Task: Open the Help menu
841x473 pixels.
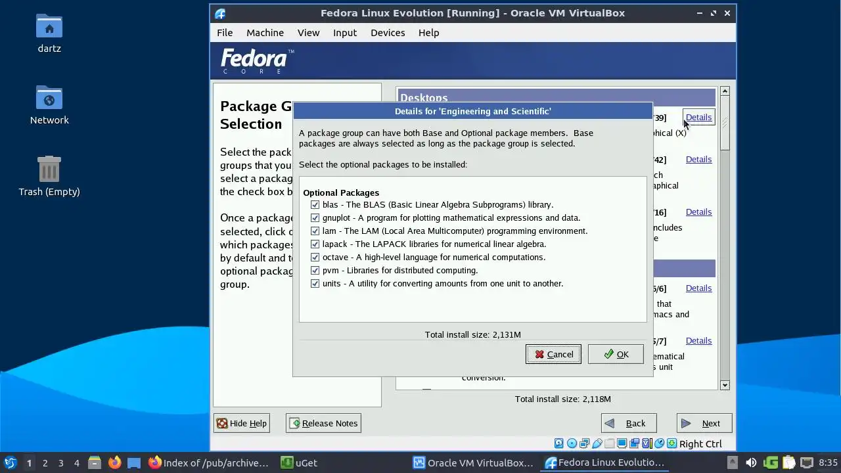Action: (x=428, y=32)
